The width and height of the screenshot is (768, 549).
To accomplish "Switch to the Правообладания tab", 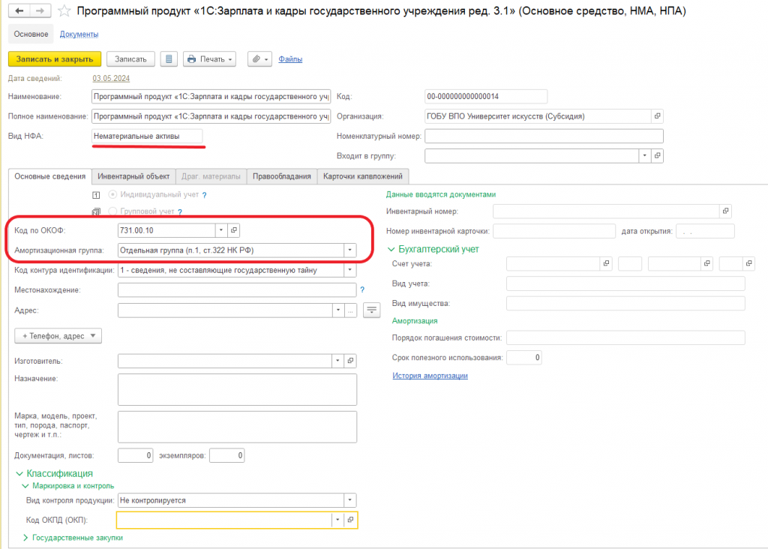I will (x=282, y=176).
